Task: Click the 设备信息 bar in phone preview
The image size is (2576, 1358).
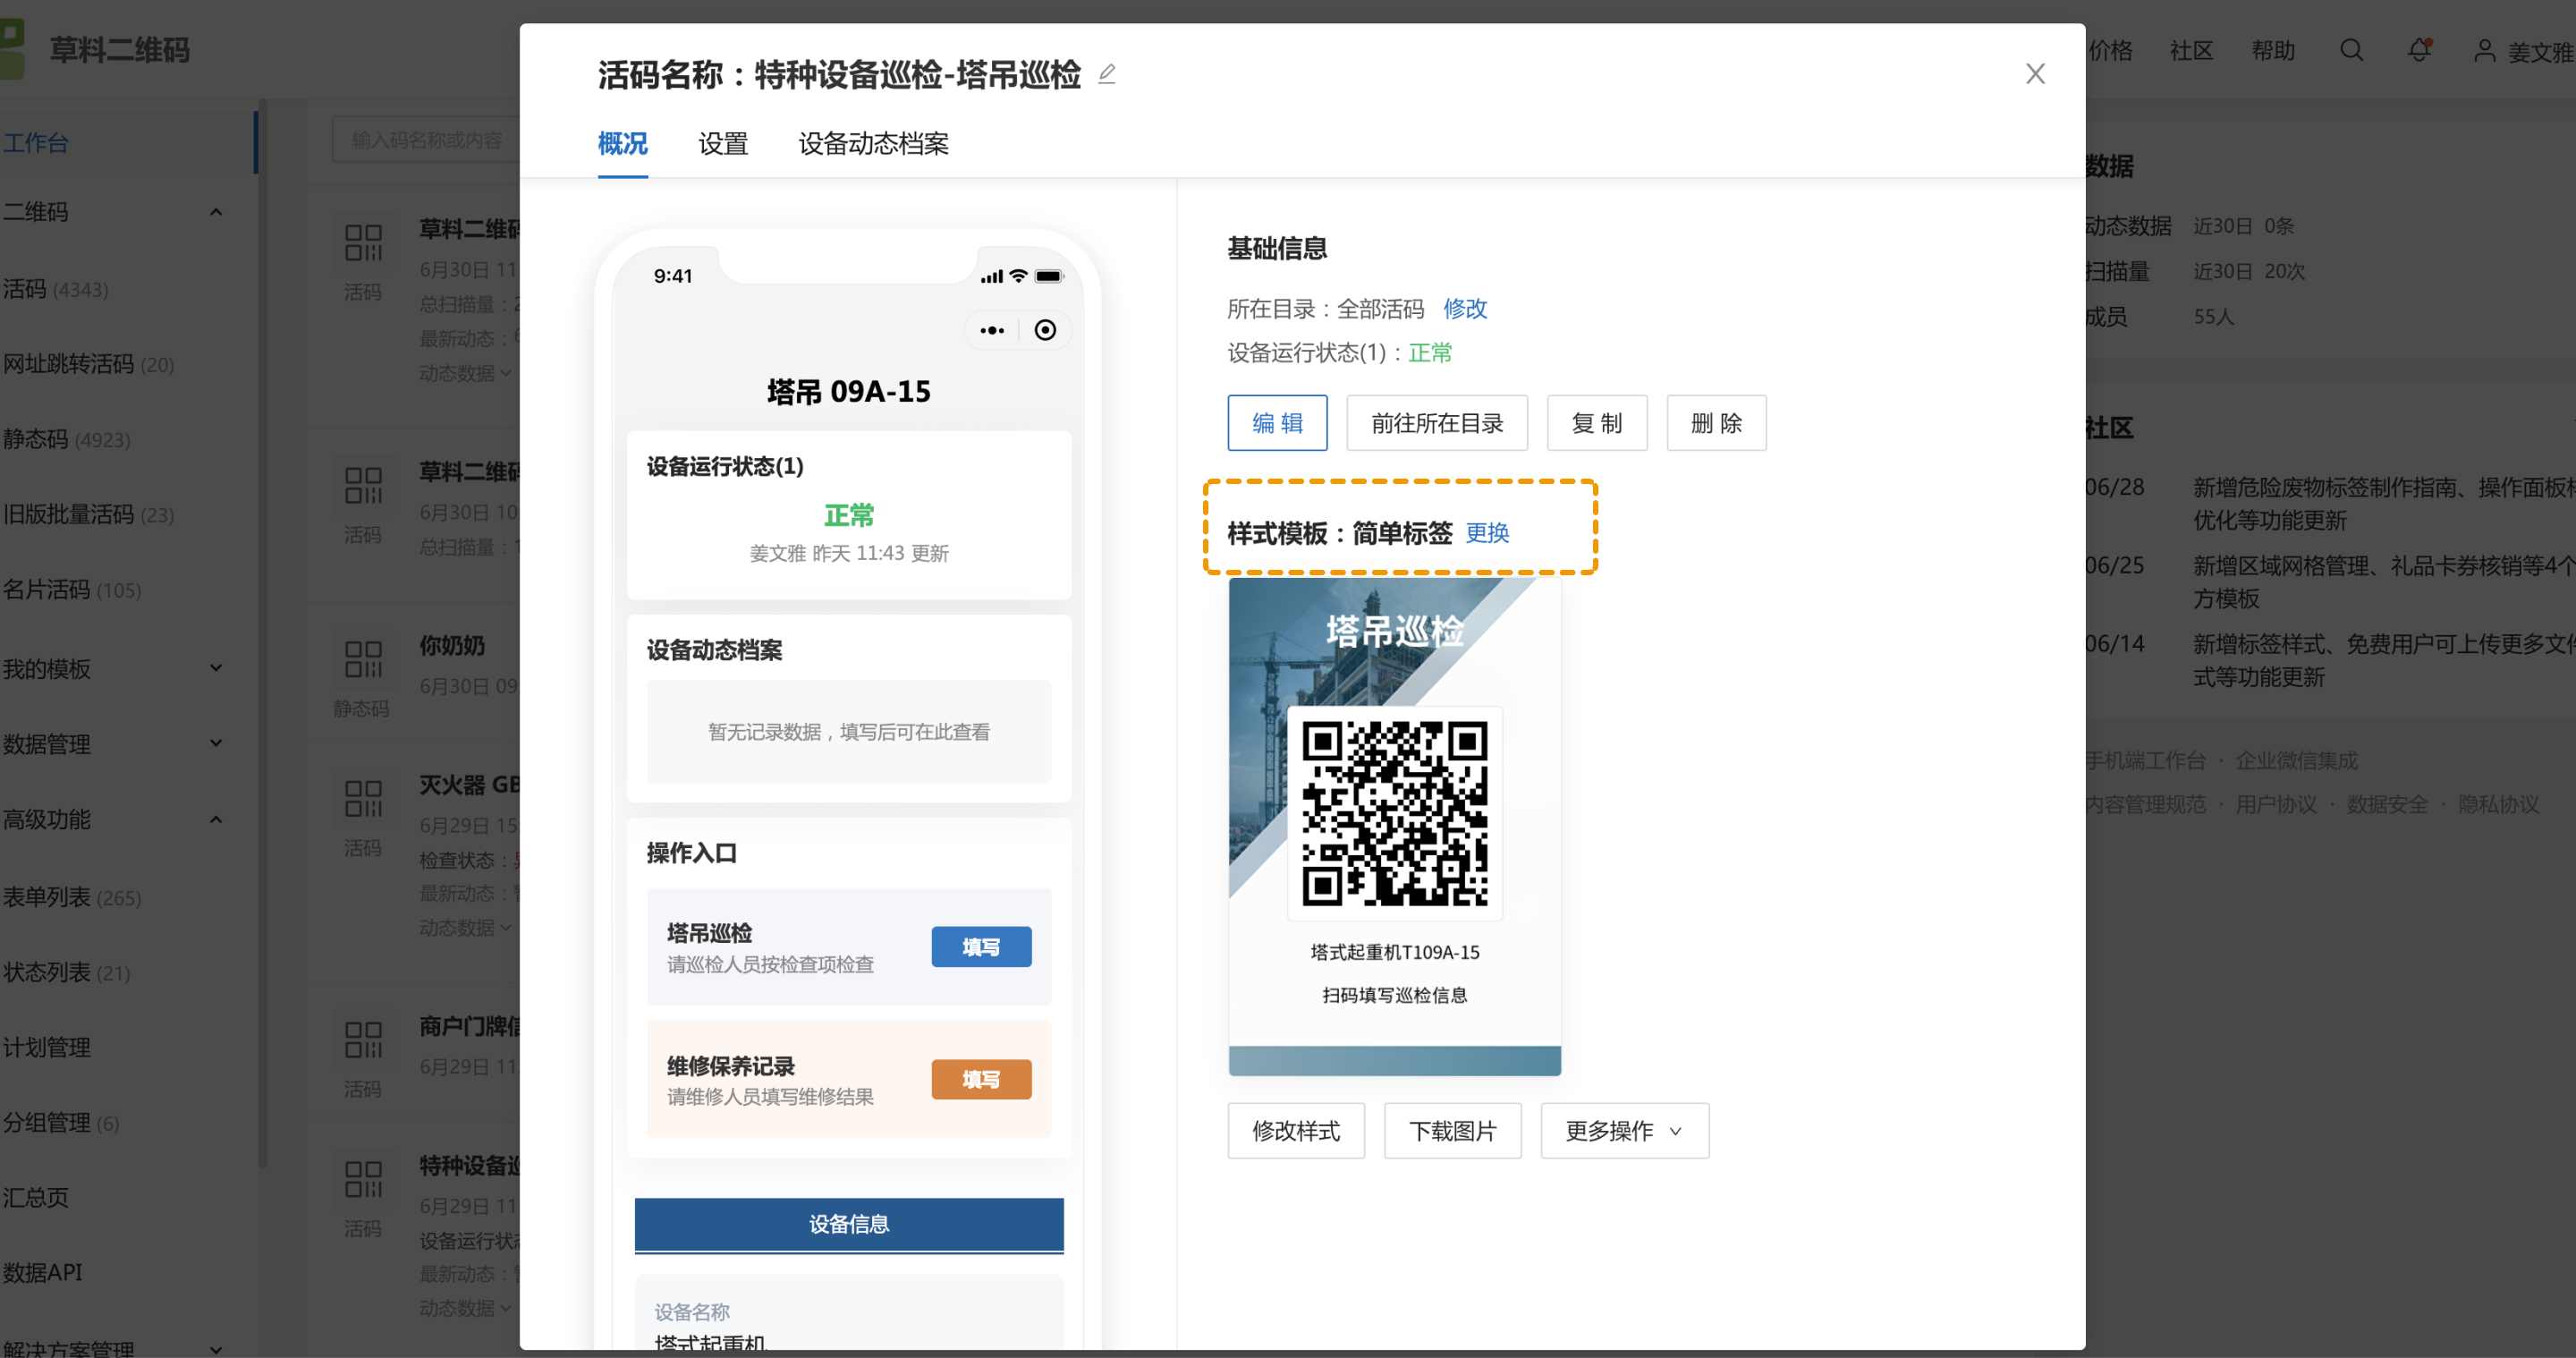Action: click(849, 1224)
